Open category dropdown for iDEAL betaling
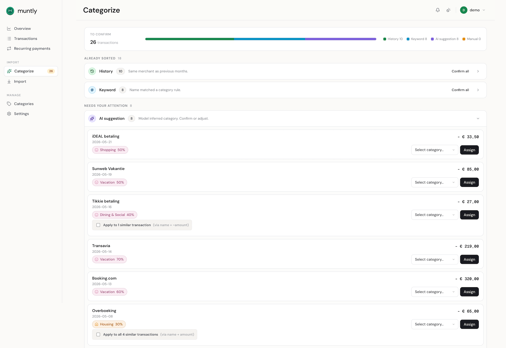The image size is (506, 348). [435, 150]
